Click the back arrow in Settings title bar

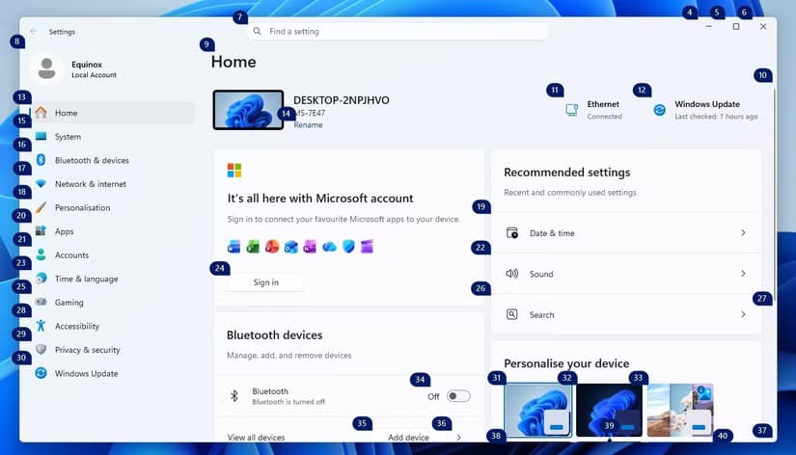34,32
